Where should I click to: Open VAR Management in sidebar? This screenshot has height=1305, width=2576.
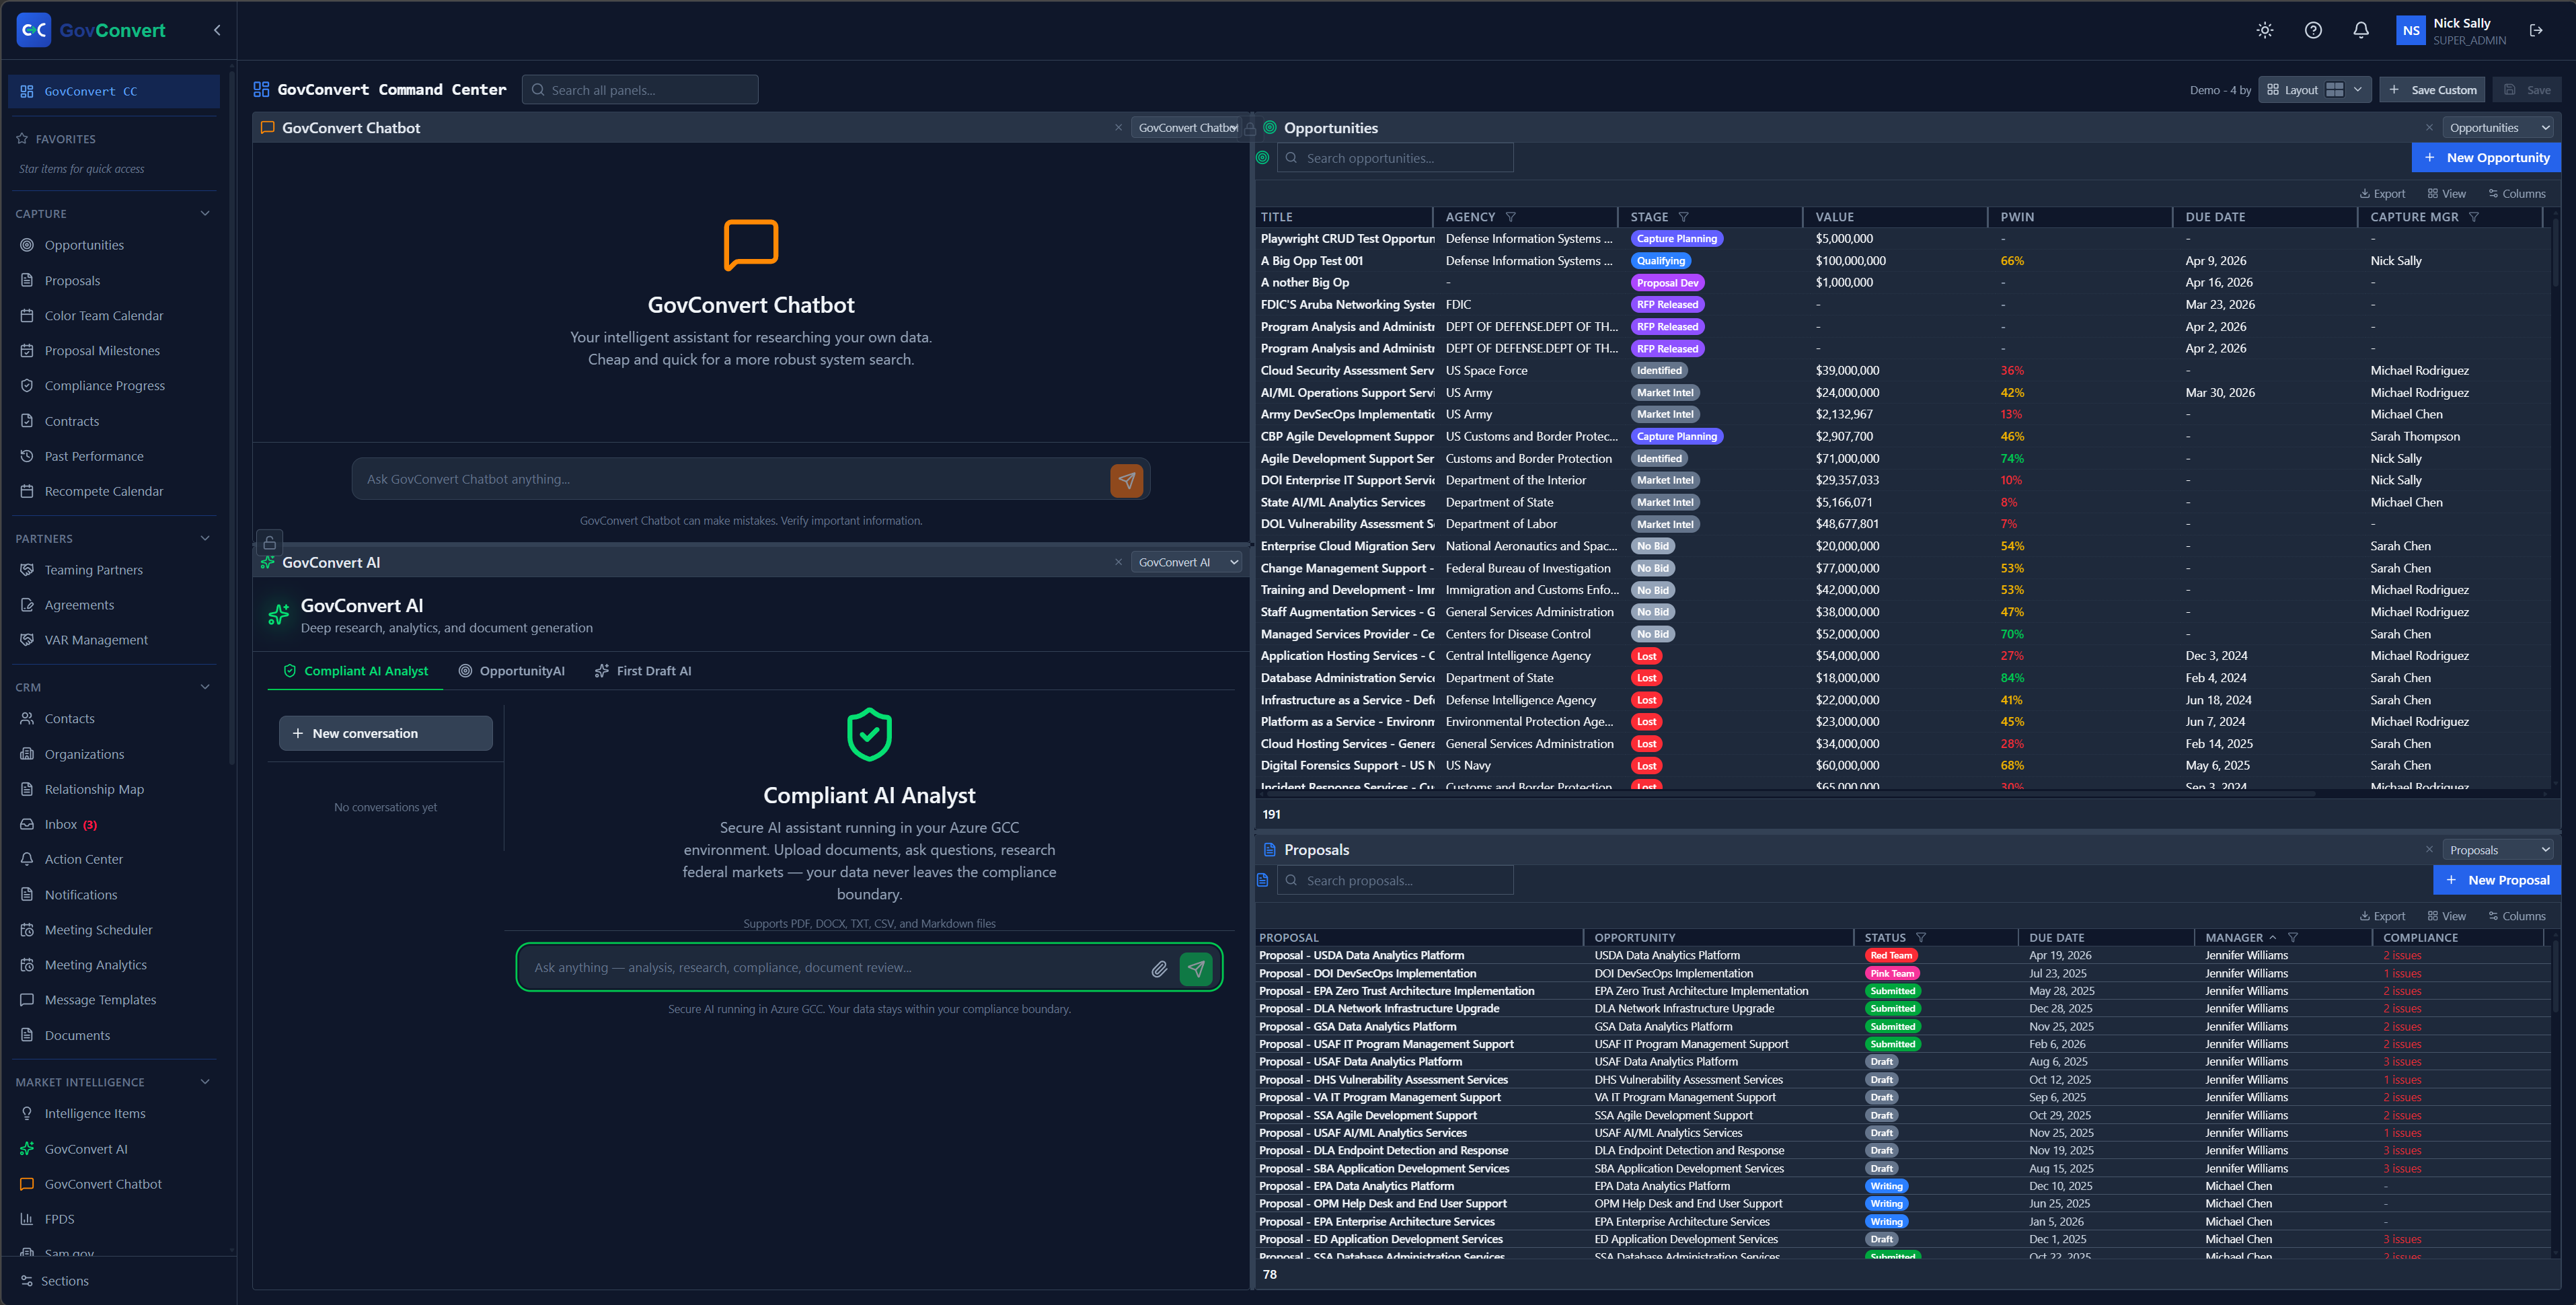[x=96, y=640]
